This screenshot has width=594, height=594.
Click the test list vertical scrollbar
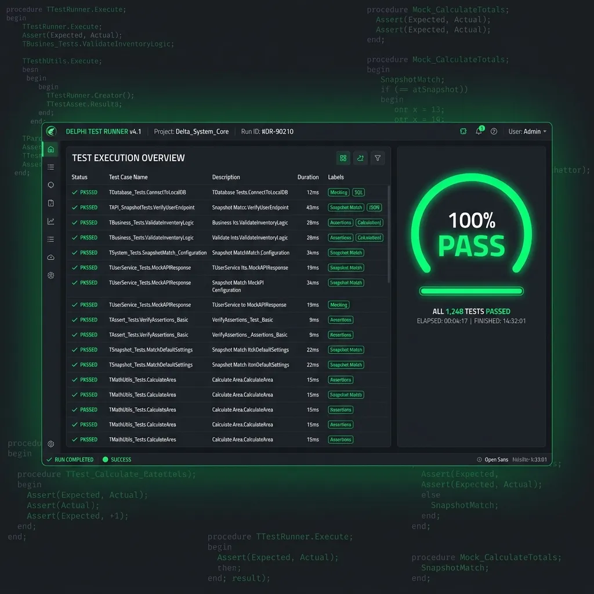click(x=389, y=235)
